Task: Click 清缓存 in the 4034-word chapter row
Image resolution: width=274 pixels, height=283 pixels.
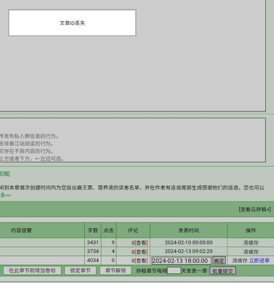Action: [x=240, y=260]
